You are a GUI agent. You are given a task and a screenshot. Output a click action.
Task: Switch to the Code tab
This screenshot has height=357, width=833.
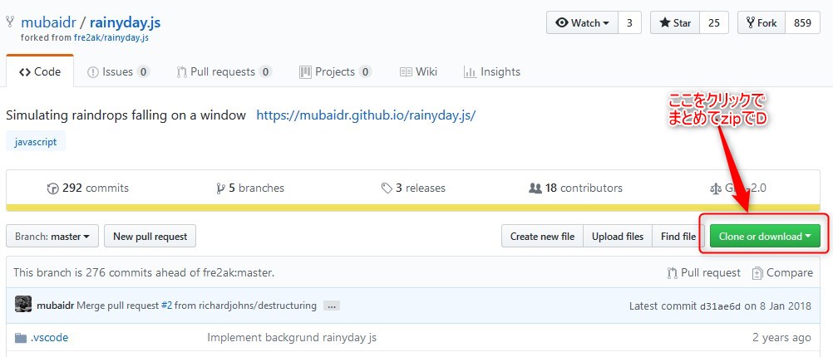pos(40,71)
